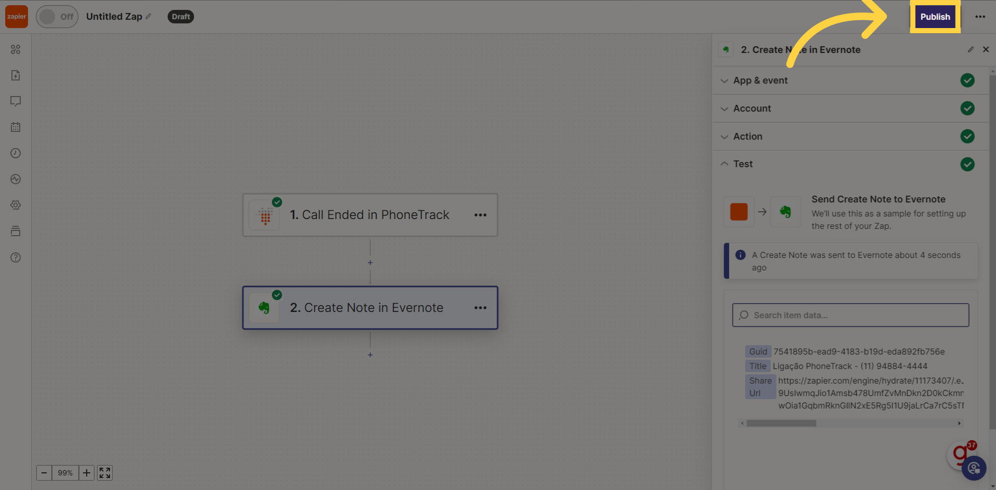This screenshot has width=996, height=490.
Task: Select the Title field label
Action: (758, 366)
